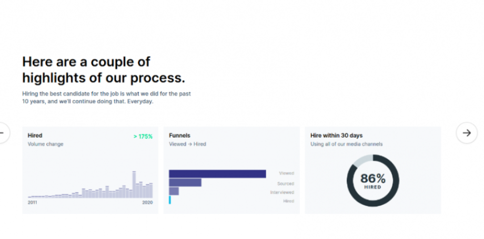This screenshot has width=484, height=239.
Task: Click the previous arrow carousel button
Action: pos(3,133)
